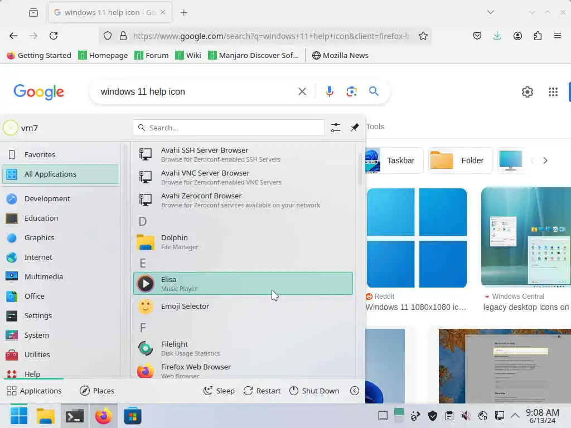This screenshot has width=571, height=428.
Task: Launch Filelight Disk Usage Statistics
Action: pyautogui.click(x=243, y=348)
